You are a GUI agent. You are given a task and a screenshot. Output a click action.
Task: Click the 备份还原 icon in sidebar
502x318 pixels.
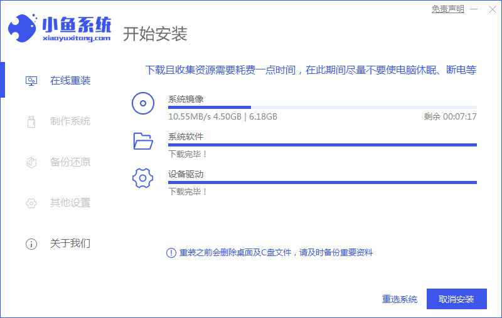[31, 162]
